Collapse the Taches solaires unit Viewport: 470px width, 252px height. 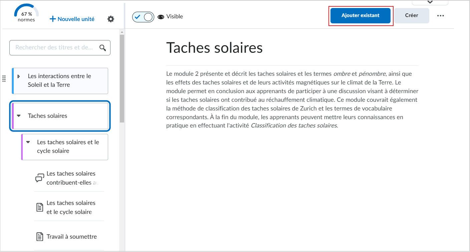click(19, 116)
